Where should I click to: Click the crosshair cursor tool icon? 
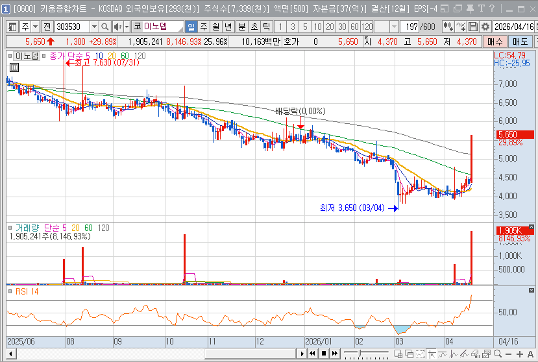pos(432,354)
